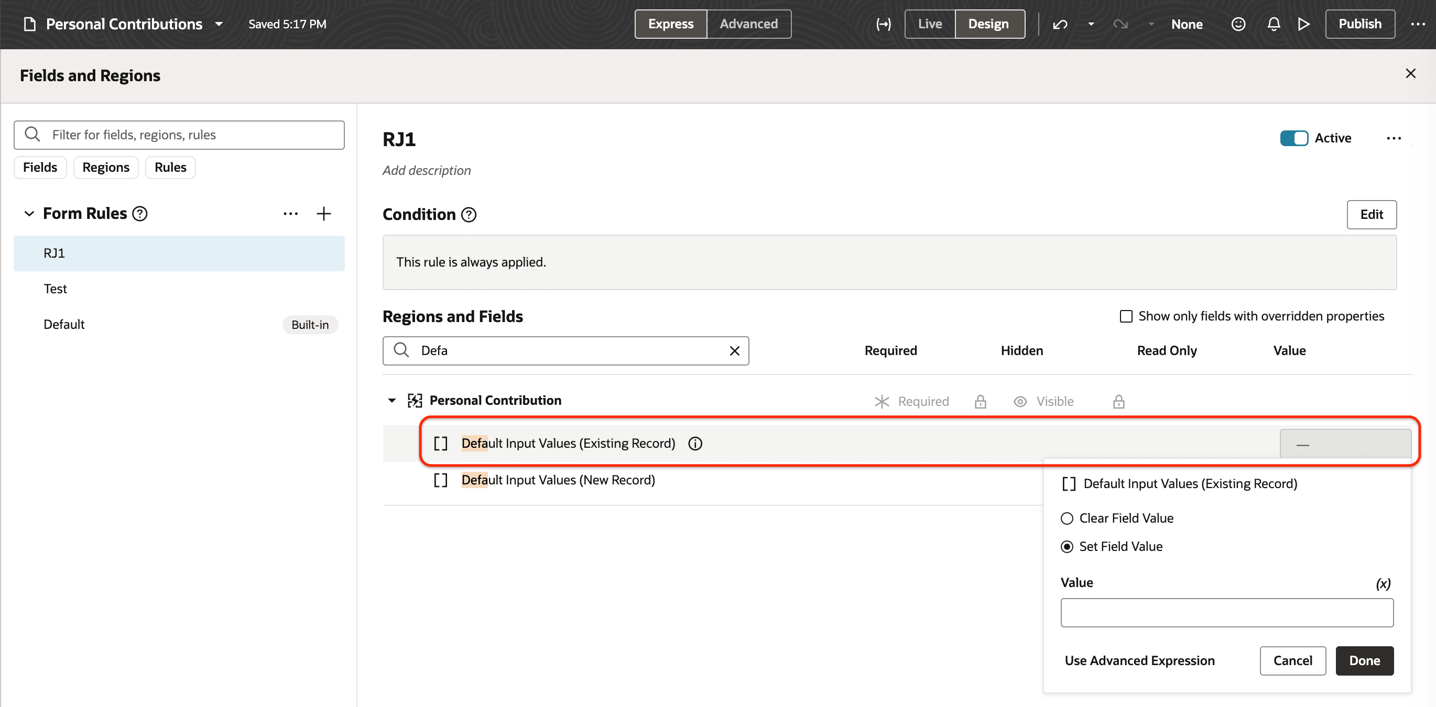1436x707 pixels.
Task: Open the feedback smiley icon
Action: [x=1238, y=24]
